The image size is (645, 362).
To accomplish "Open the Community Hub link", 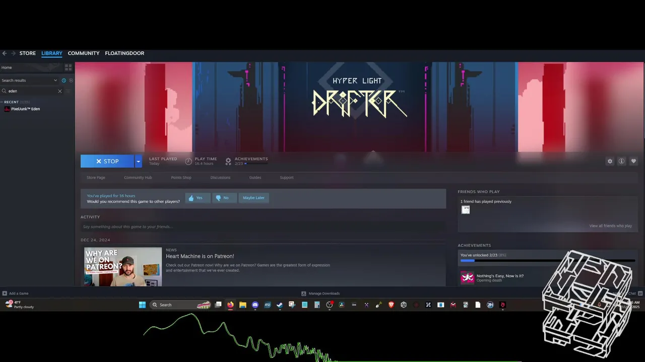I will [x=138, y=177].
